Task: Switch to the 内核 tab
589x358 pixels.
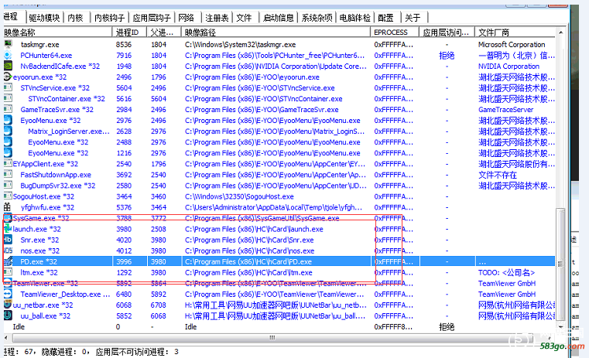Action: tap(76, 18)
